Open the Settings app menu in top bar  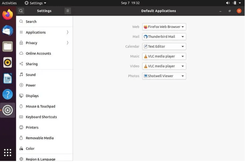(35, 3)
